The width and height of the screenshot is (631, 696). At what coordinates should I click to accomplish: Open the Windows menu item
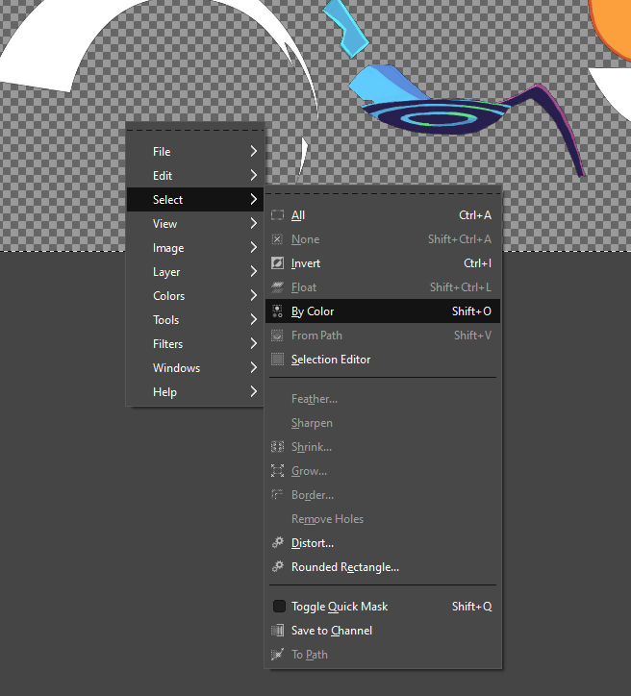176,368
